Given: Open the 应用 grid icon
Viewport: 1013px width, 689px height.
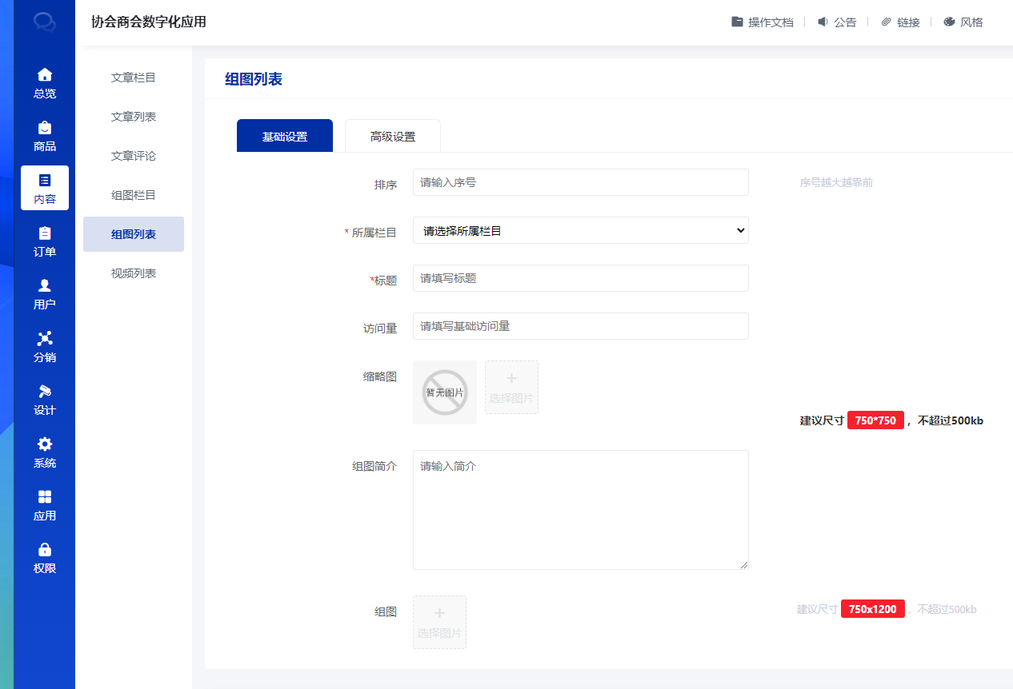Looking at the screenshot, I should coord(45,497).
